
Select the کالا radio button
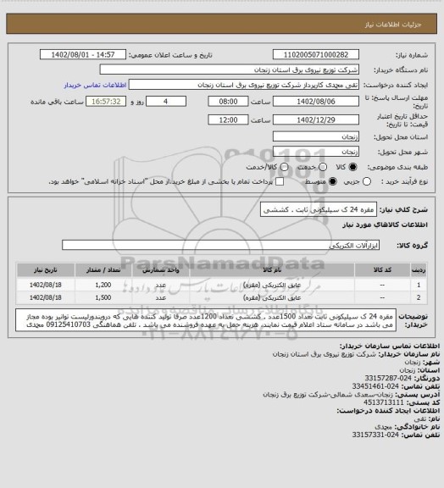[352, 167]
